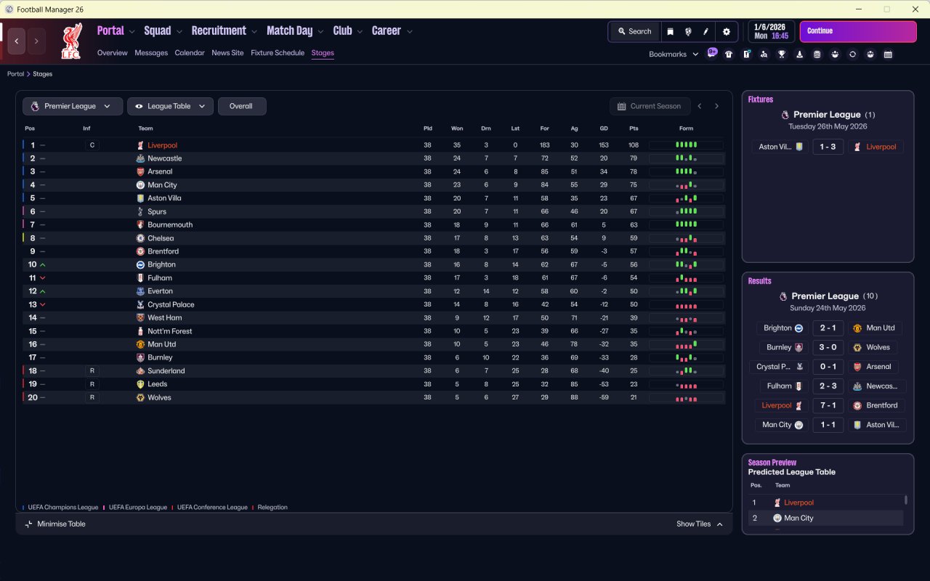Open the 9+ messages notification icon

tap(712, 53)
